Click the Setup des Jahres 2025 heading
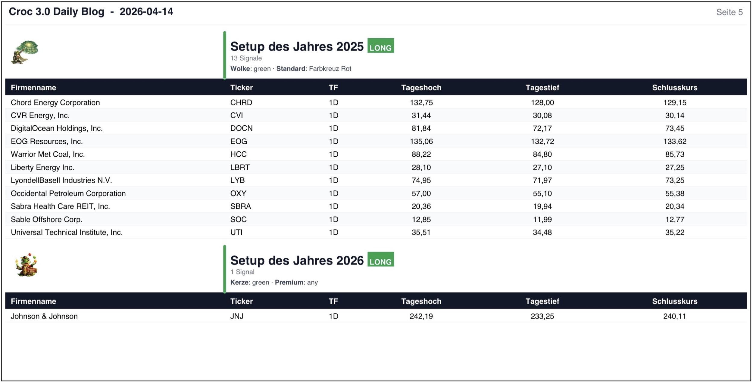Image resolution: width=753 pixels, height=382 pixels. [297, 47]
